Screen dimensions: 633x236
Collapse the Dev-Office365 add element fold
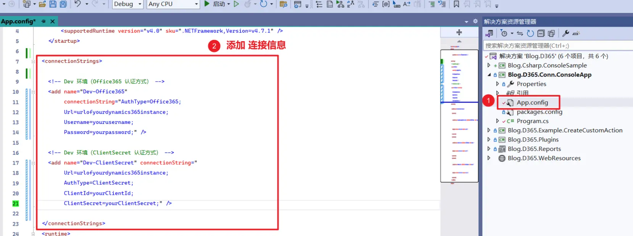coord(33,92)
